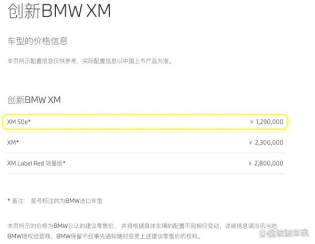Select XM Label Red 限量版 row

pyautogui.click(x=146, y=163)
